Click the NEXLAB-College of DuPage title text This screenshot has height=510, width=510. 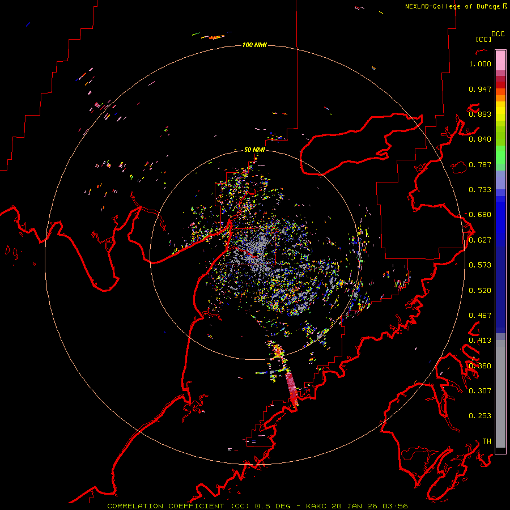453,6
